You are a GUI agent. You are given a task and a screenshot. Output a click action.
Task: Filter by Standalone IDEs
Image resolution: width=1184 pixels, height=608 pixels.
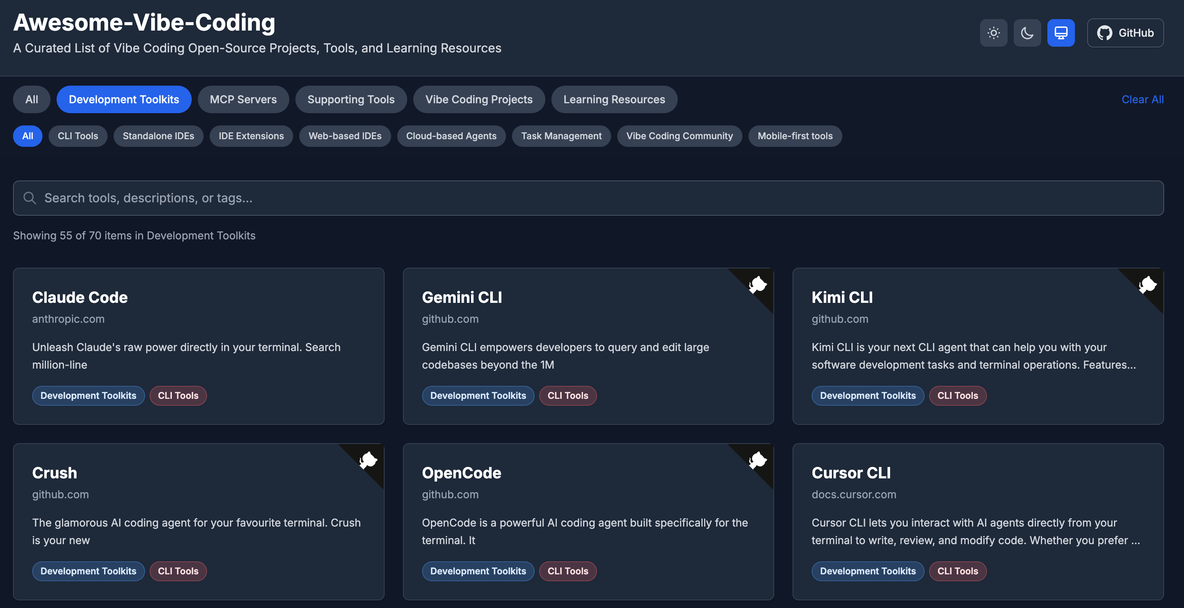click(158, 136)
